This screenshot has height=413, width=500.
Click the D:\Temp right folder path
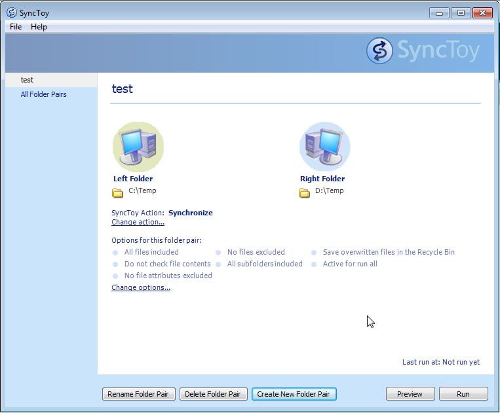[x=330, y=190]
